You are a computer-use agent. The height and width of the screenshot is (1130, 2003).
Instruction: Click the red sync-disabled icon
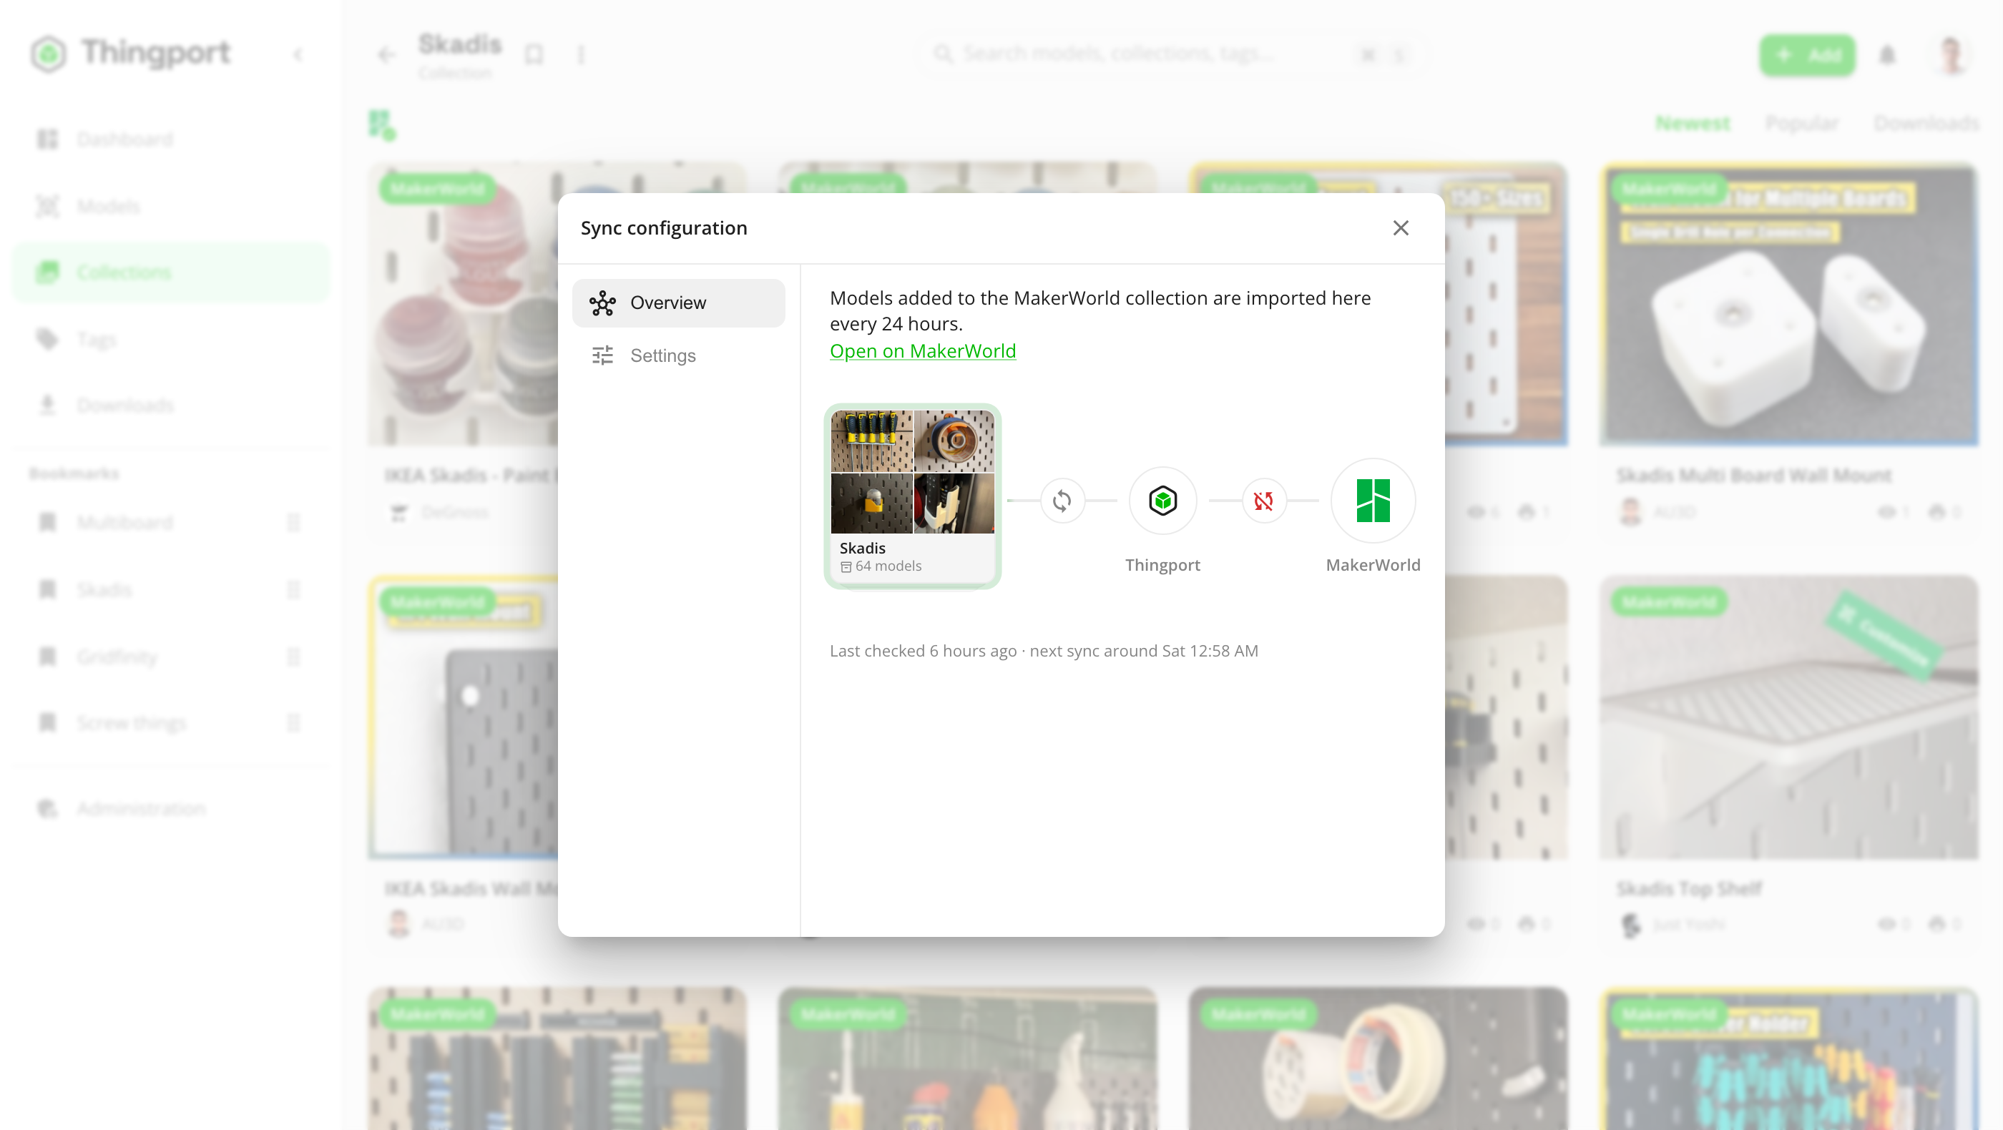(x=1263, y=501)
